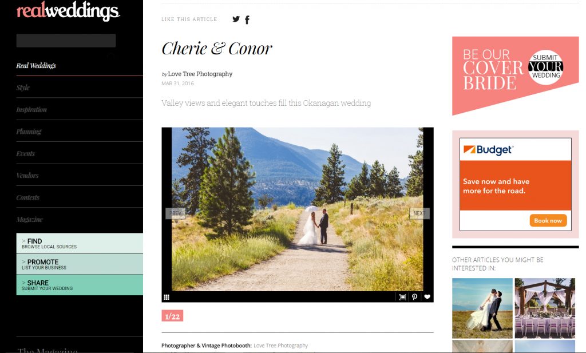The image size is (586, 353).
Task: Open the gallery grid view icon
Action: point(167,298)
